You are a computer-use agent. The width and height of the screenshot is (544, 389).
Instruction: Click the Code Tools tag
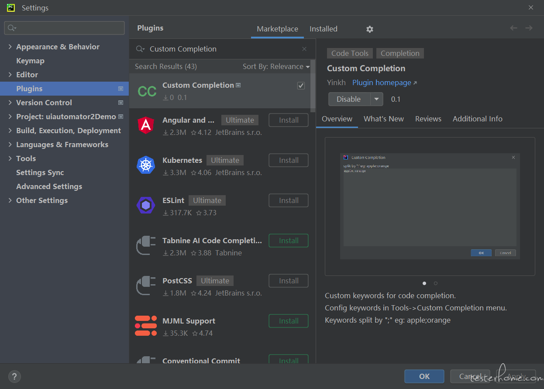[350, 53]
